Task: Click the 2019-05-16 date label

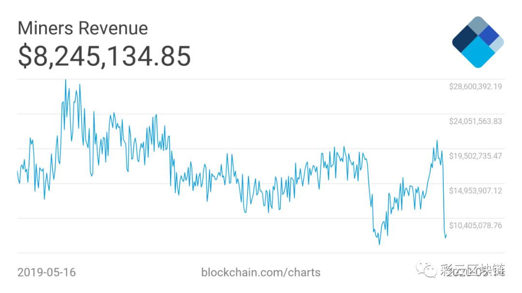Action: tap(46, 272)
